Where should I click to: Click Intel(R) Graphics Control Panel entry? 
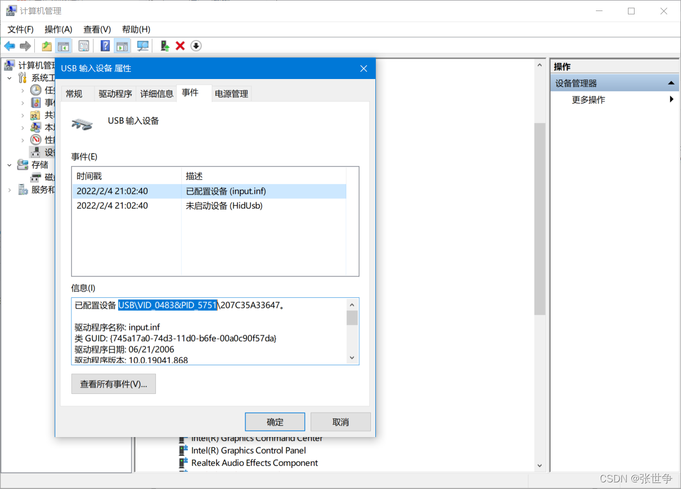[x=248, y=450]
